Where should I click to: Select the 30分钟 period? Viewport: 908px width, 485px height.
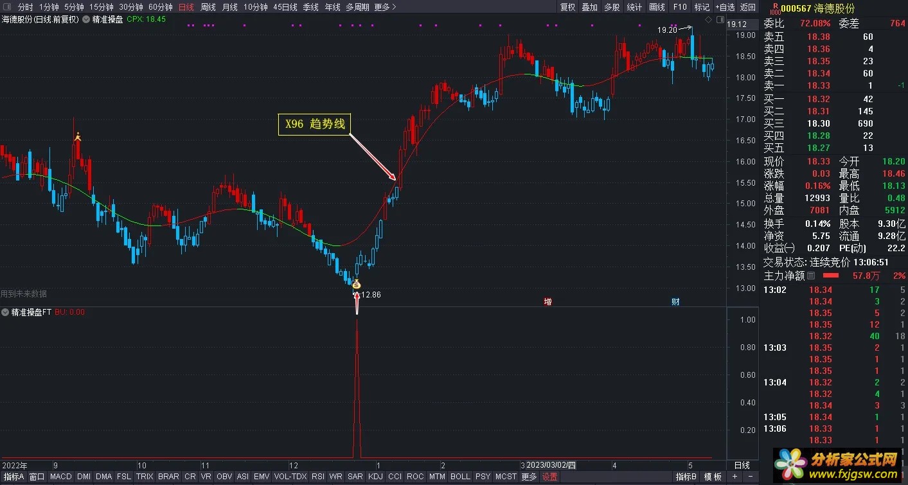click(131, 7)
